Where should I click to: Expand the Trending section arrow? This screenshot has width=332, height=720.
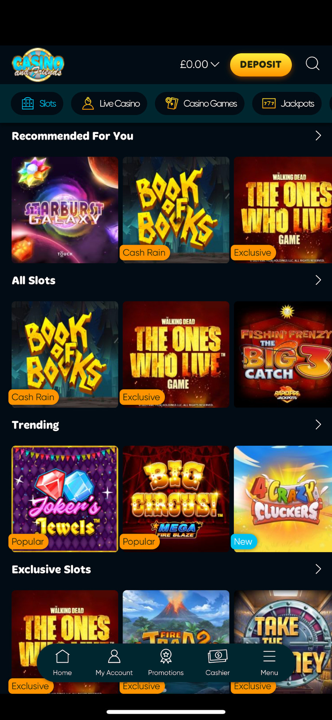point(318,425)
